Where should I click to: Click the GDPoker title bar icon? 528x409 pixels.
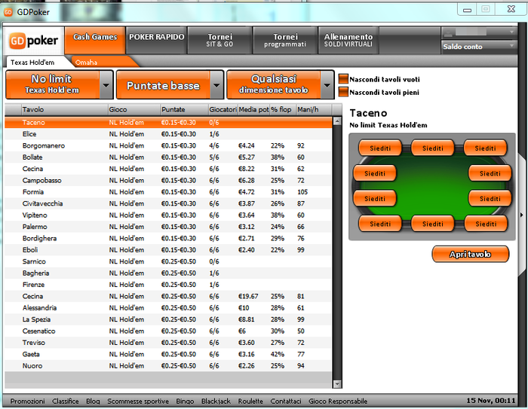8,12
